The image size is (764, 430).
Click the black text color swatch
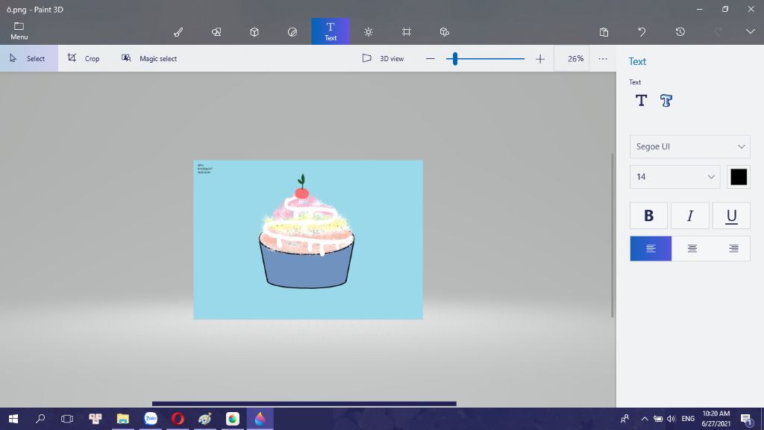click(739, 176)
